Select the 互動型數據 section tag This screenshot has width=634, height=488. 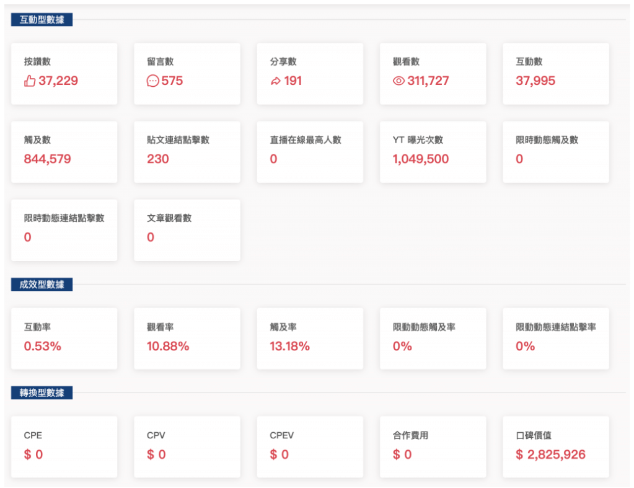[x=42, y=19]
